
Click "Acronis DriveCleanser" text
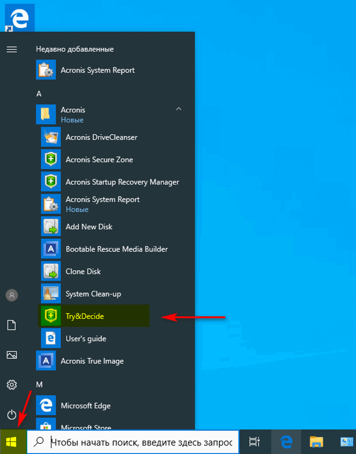click(x=102, y=137)
